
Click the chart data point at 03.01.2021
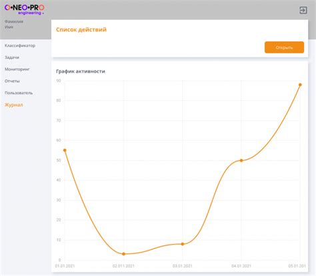tap(183, 244)
